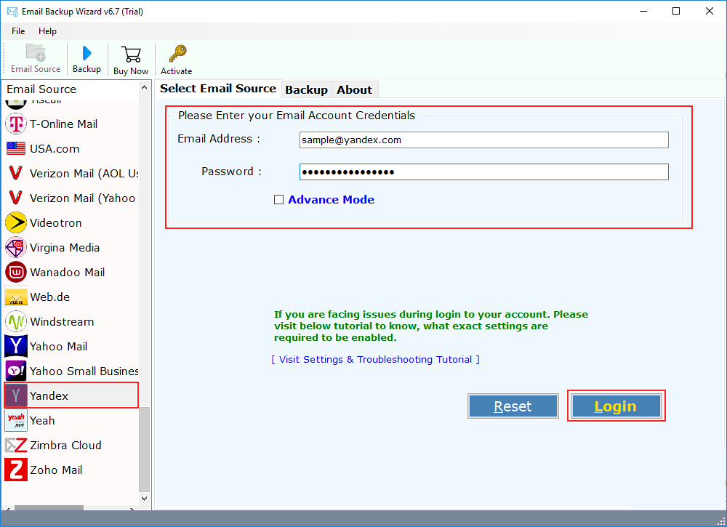The height and width of the screenshot is (527, 727).
Task: Select the Zoho Mail list entry text
Action: pos(56,470)
